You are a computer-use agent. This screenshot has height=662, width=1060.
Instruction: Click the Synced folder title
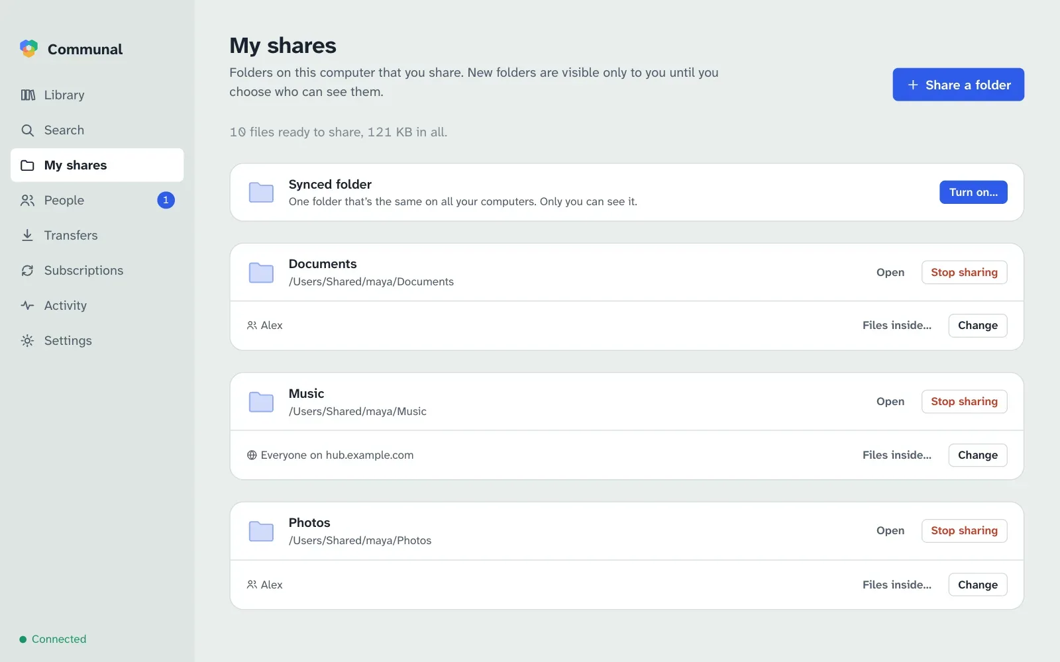coord(330,184)
